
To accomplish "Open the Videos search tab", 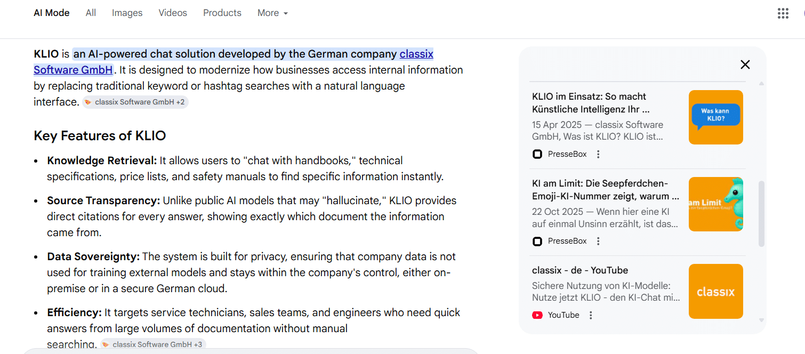I will pyautogui.click(x=173, y=13).
